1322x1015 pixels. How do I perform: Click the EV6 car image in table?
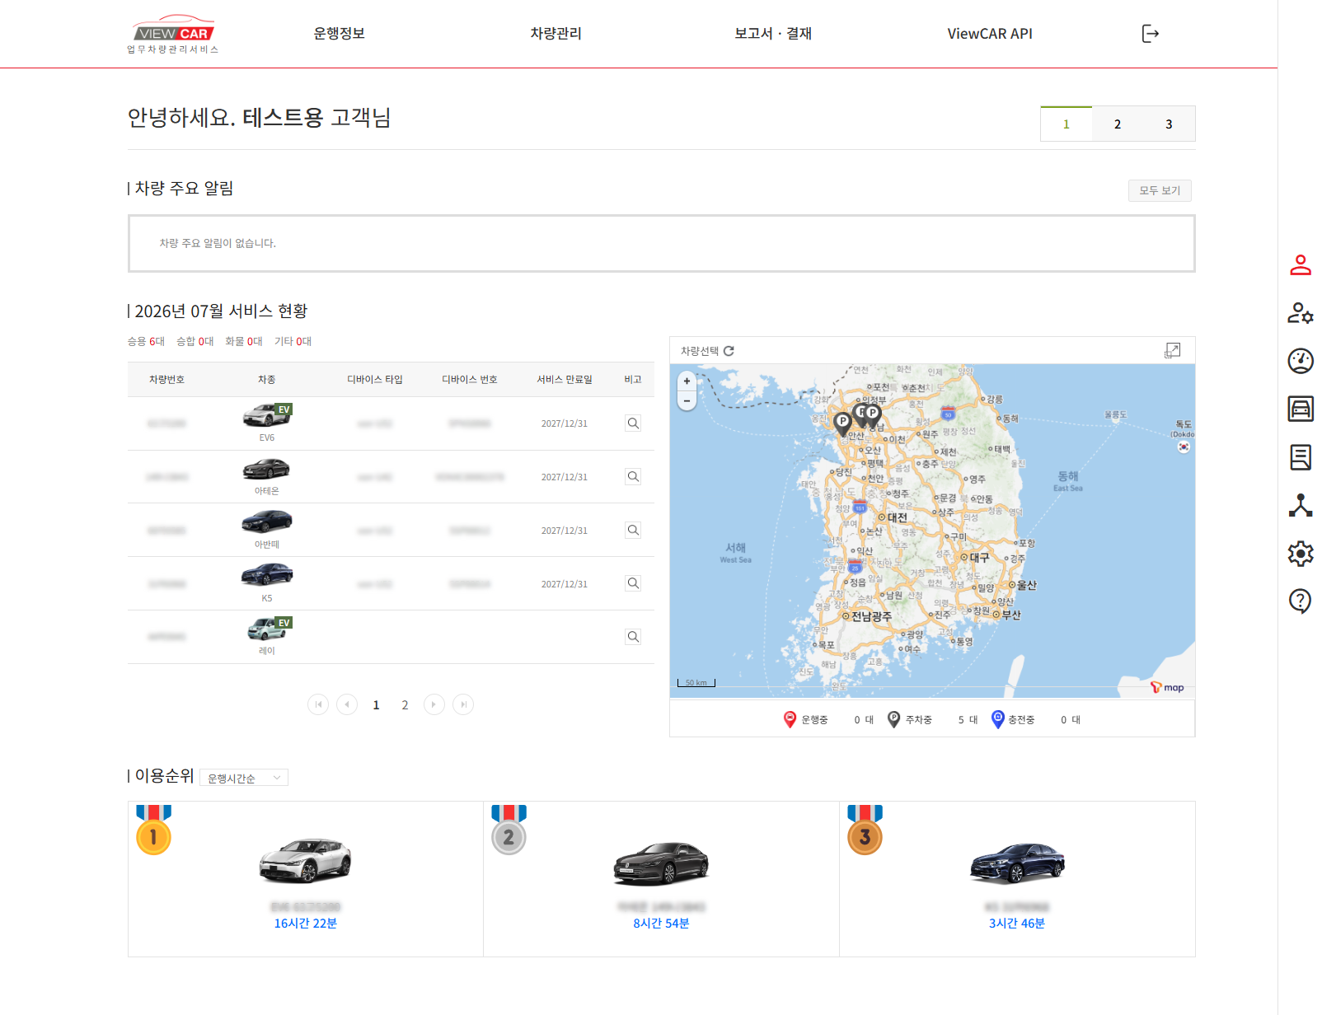(x=267, y=415)
